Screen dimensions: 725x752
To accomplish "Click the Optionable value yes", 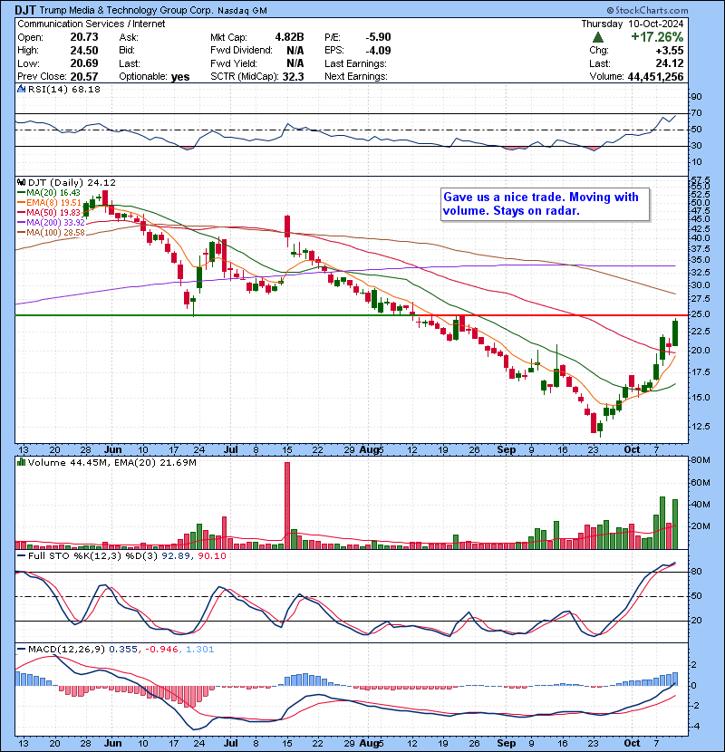I will 180,77.
